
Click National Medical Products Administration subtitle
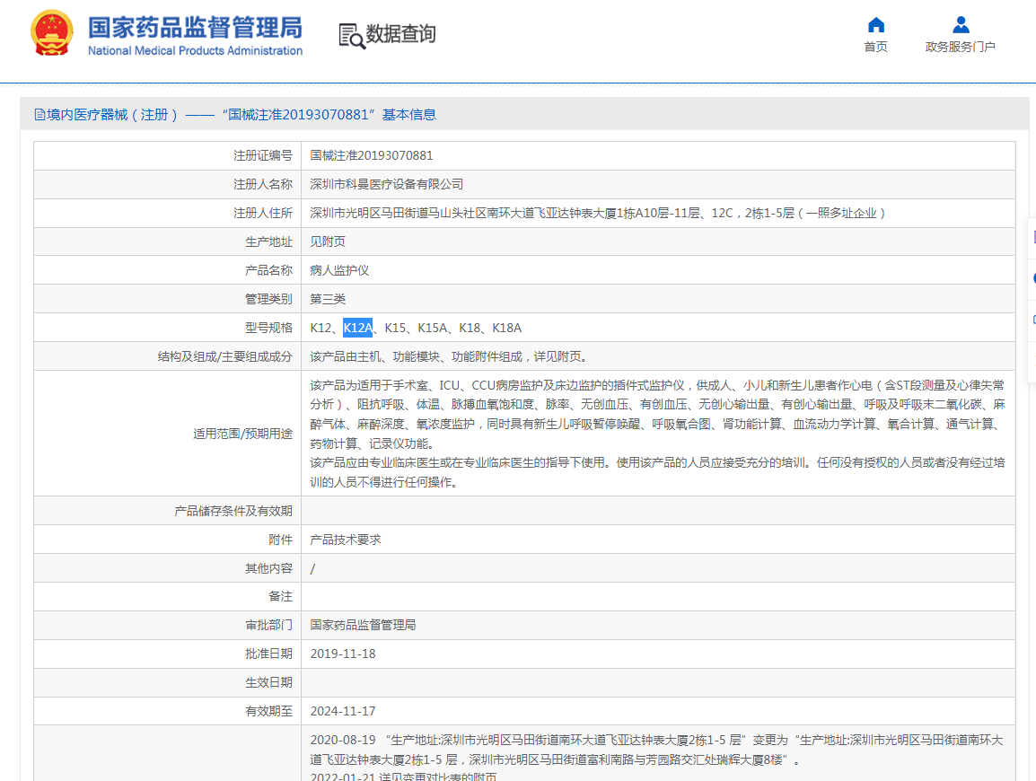195,51
